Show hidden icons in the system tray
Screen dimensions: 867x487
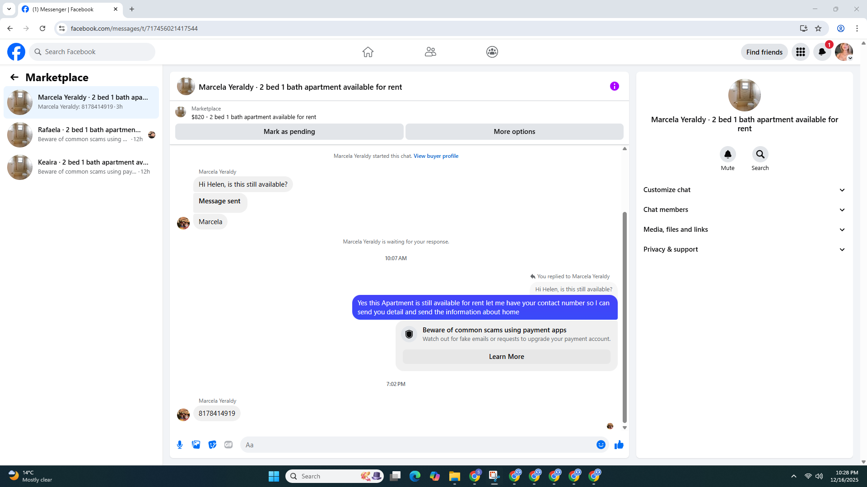(x=794, y=476)
